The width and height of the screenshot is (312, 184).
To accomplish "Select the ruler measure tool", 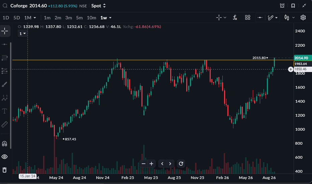I will click(5, 124).
